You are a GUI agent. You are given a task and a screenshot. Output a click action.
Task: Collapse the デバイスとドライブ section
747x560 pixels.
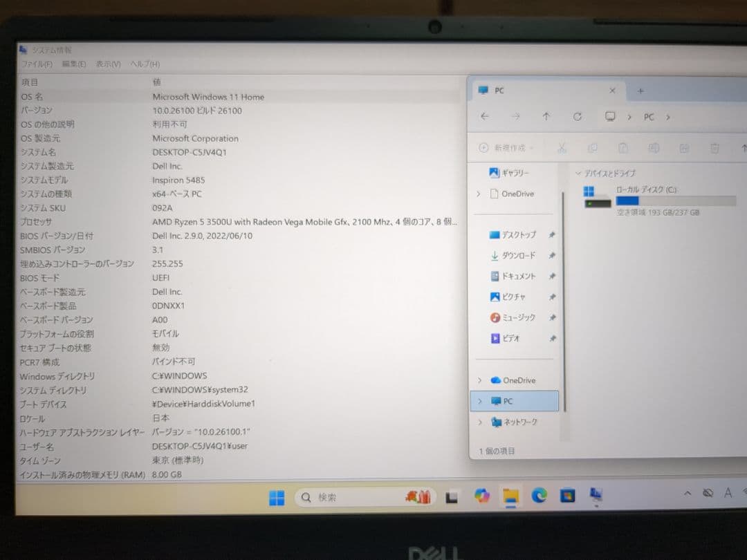pyautogui.click(x=579, y=173)
